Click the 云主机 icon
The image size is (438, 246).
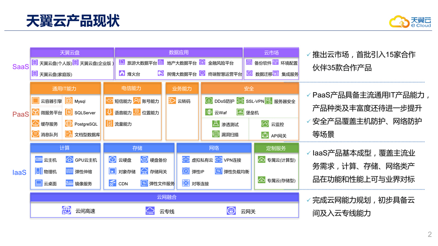[38, 159]
